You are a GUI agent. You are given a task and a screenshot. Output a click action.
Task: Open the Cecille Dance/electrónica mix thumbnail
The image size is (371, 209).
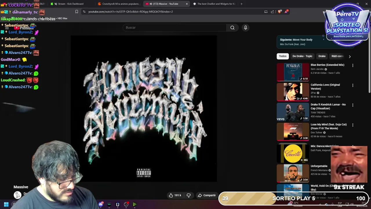tap(293, 153)
